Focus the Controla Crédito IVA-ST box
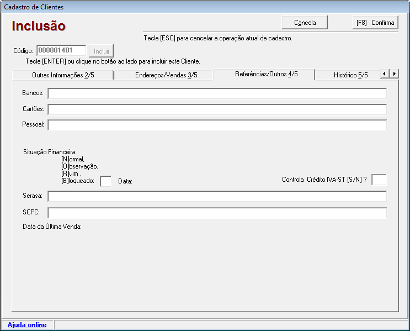The image size is (410, 331). (x=379, y=180)
